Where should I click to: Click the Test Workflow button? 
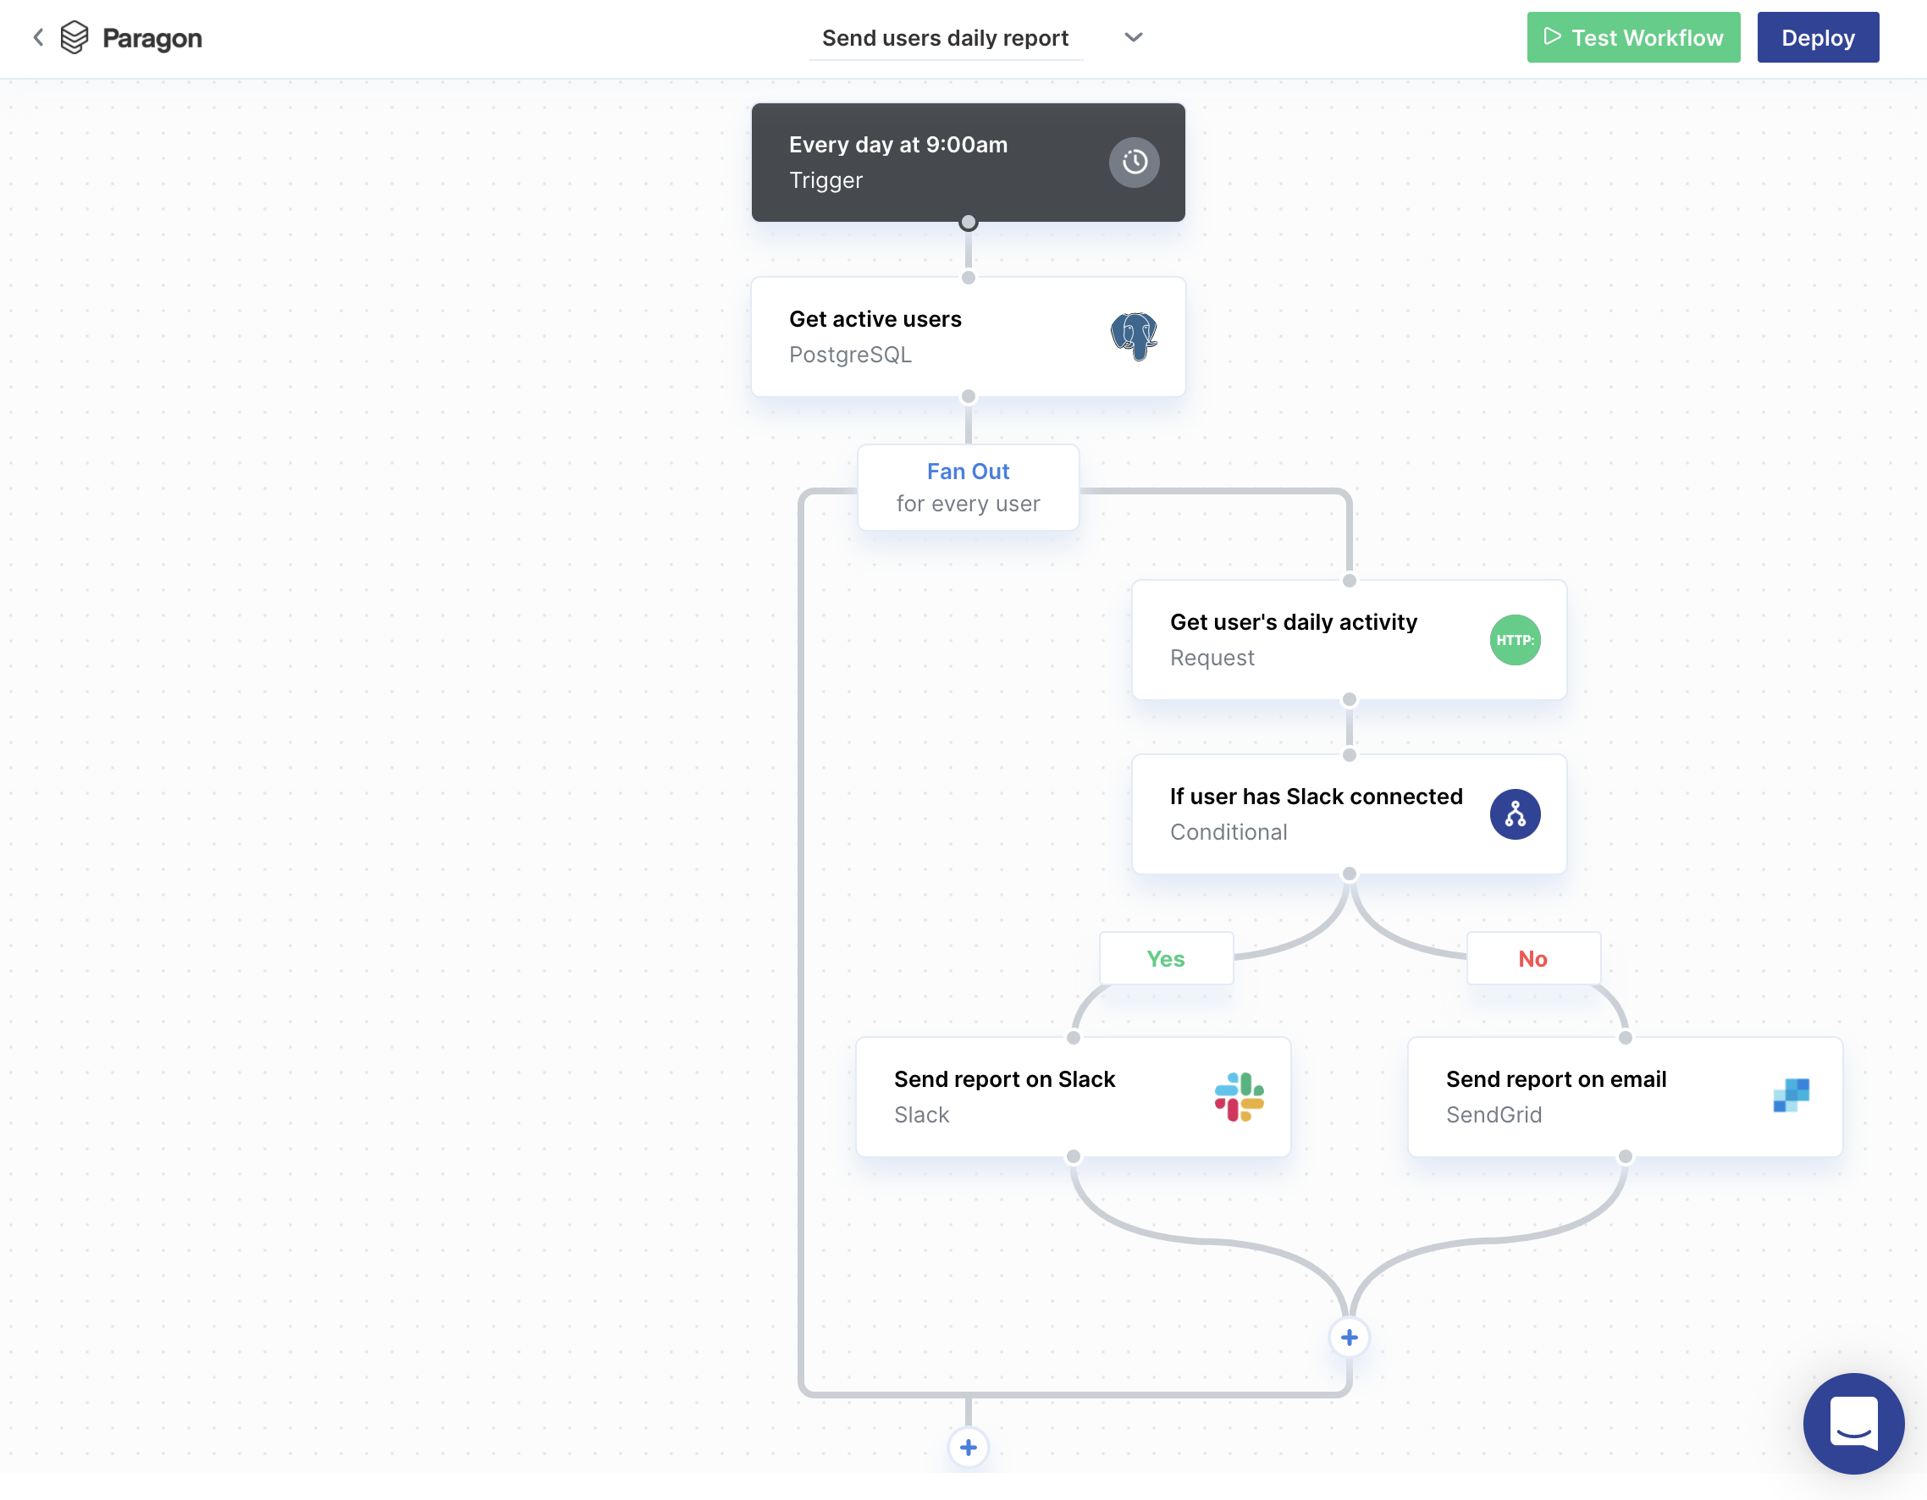pyautogui.click(x=1632, y=38)
